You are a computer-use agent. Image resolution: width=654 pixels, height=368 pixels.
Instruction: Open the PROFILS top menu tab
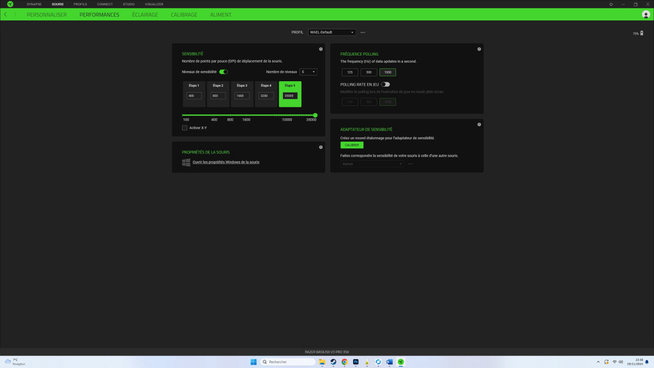pyautogui.click(x=80, y=4)
